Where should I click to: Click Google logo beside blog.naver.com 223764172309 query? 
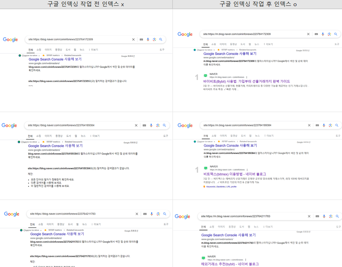click(x=10, y=40)
